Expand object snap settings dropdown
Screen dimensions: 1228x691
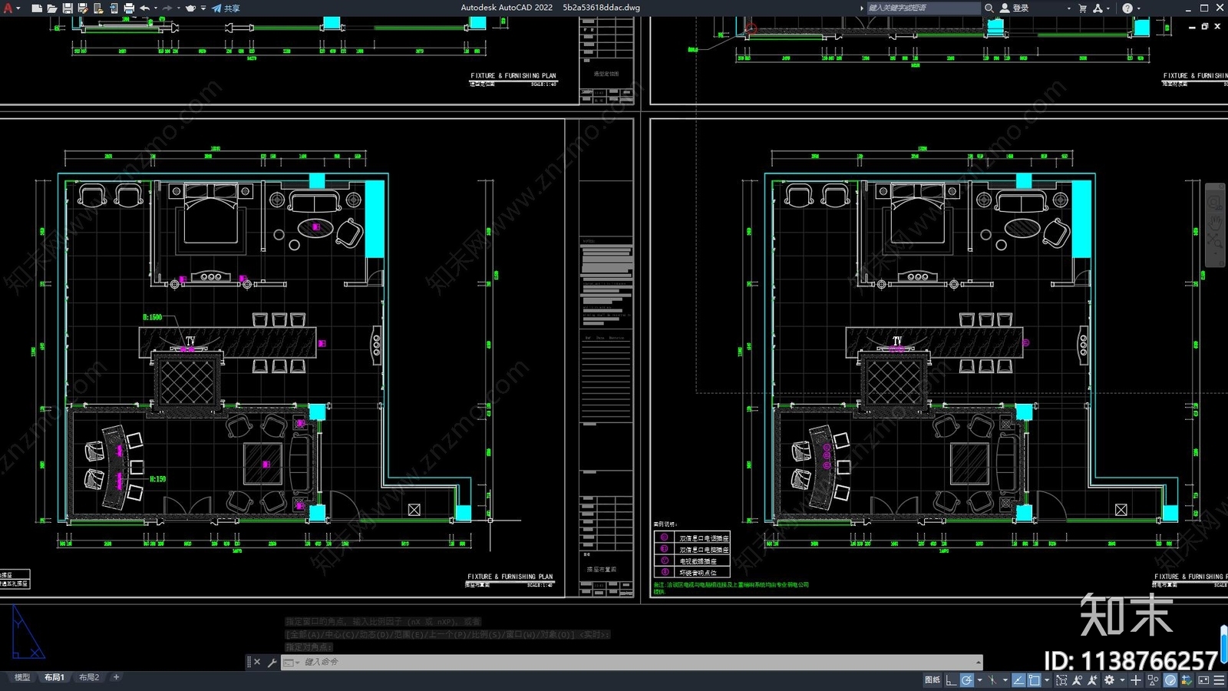click(x=1047, y=679)
